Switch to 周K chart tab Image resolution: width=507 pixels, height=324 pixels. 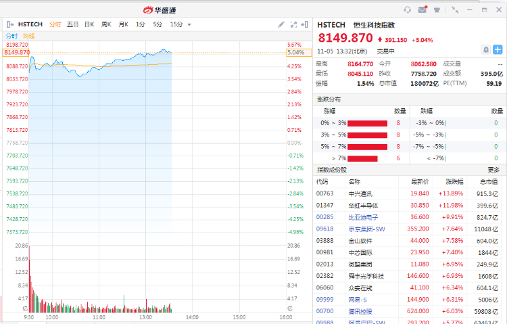pos(106,24)
